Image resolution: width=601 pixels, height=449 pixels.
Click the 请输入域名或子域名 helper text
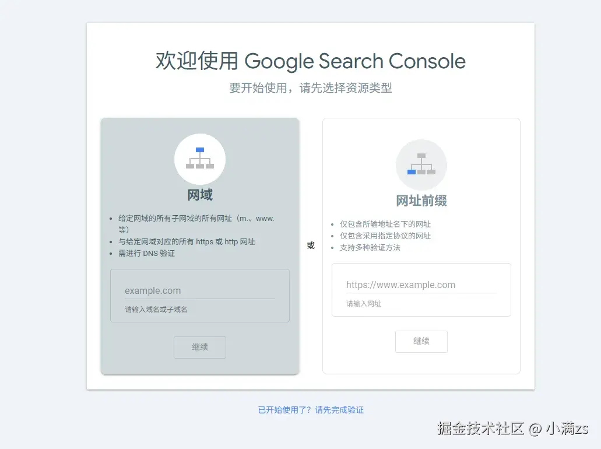[x=156, y=310]
